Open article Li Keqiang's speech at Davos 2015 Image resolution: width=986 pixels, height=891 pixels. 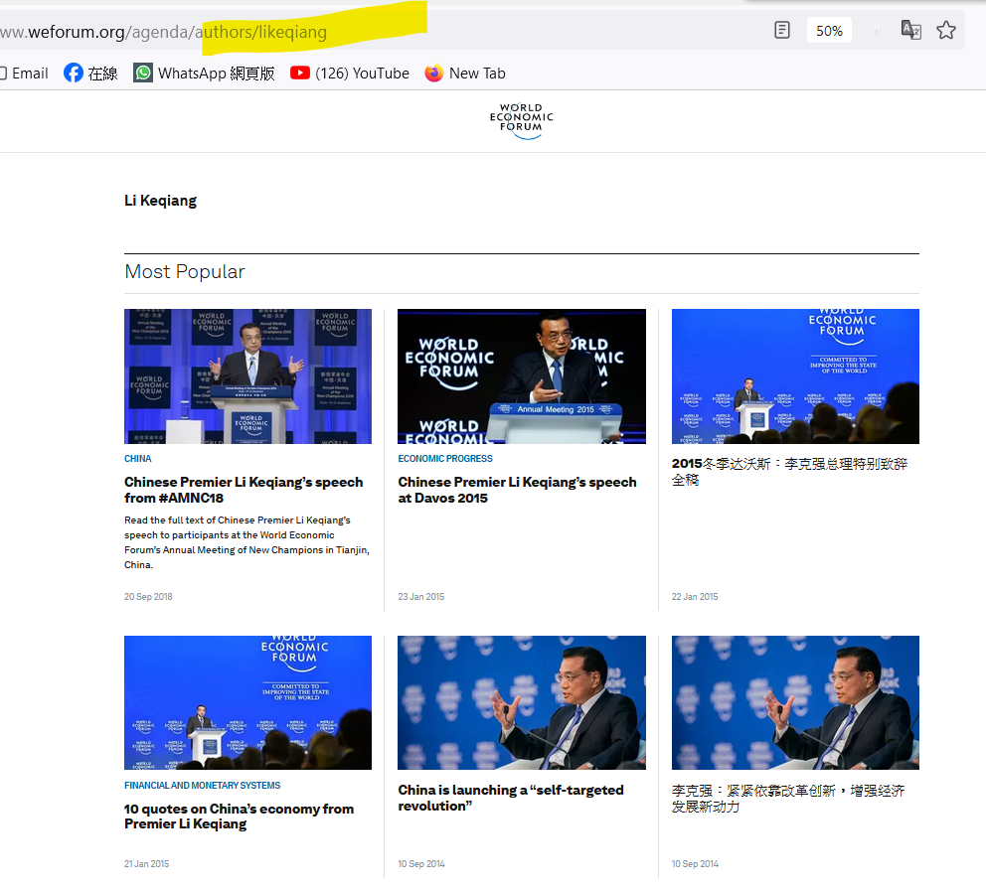click(517, 490)
